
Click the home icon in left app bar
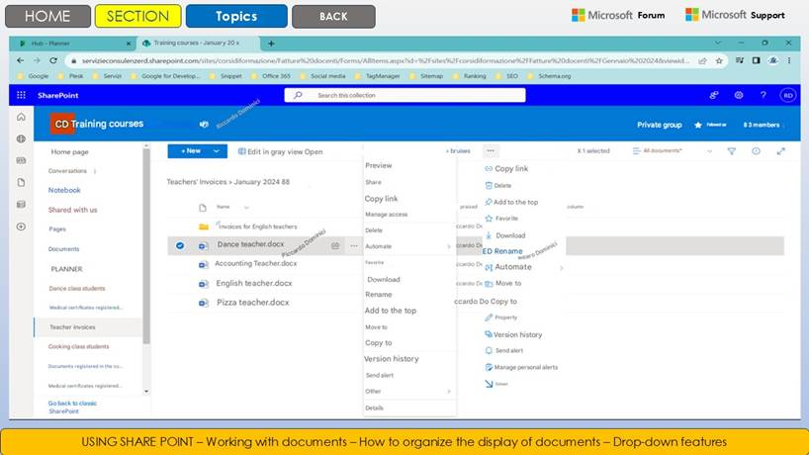pyautogui.click(x=21, y=117)
